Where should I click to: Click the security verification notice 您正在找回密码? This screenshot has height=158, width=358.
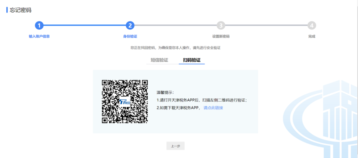coord(175,48)
